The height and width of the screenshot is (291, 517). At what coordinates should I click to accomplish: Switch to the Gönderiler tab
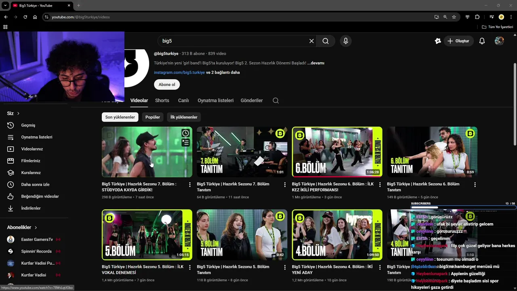[x=252, y=101]
